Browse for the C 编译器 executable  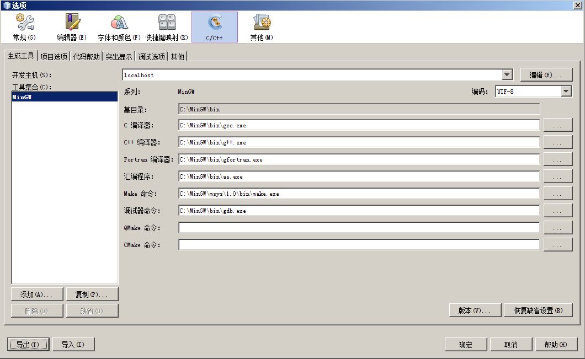point(558,125)
